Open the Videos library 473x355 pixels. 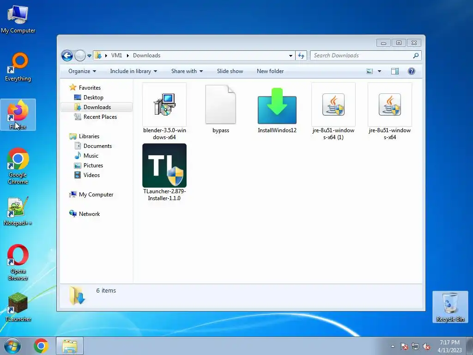pyautogui.click(x=91, y=175)
